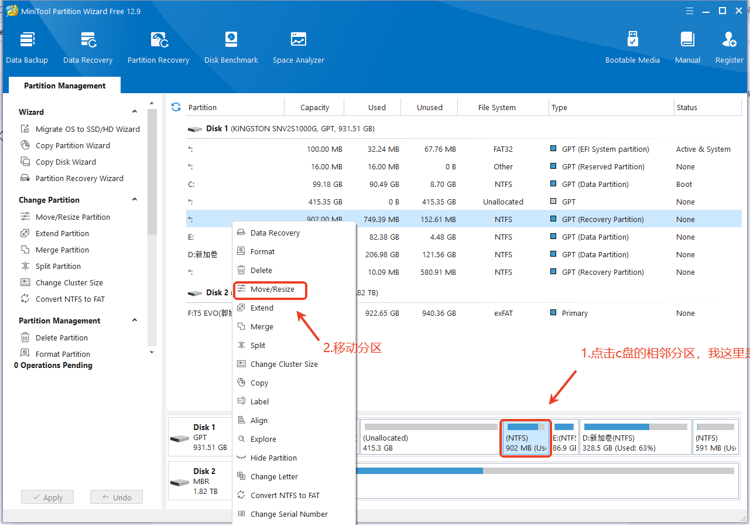
Task: Select Change Serial Number in the context menu
Action: [294, 514]
